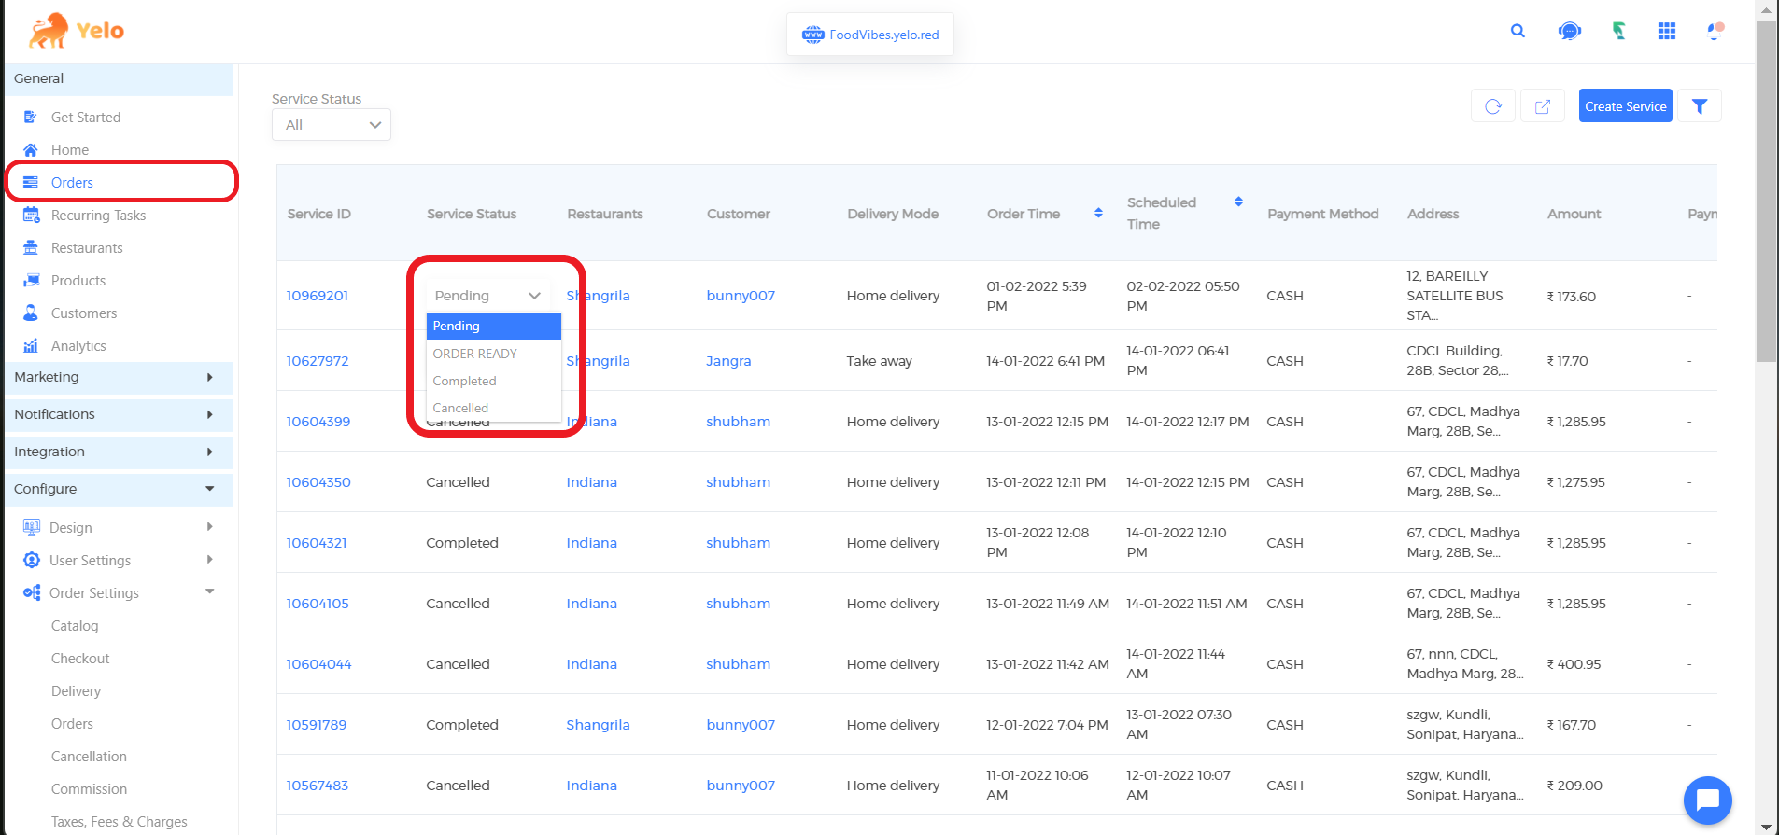Click the refresh orders icon
The image size is (1779, 835).
1492,106
